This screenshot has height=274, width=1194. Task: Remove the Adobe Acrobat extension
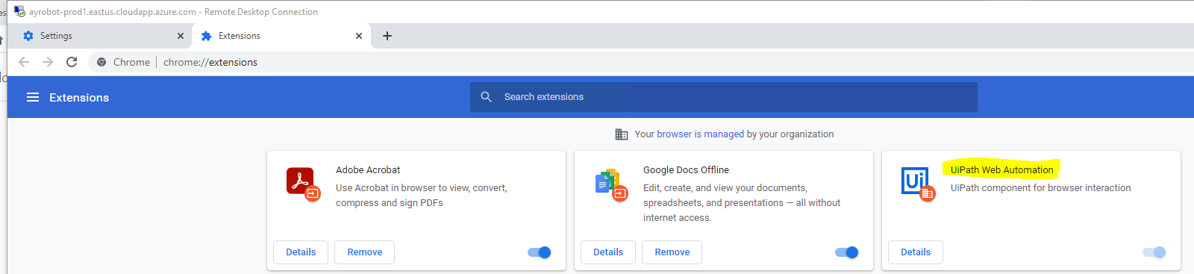click(x=365, y=252)
